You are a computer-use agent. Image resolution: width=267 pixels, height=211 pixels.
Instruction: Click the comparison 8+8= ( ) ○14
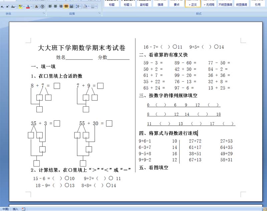[98, 185]
